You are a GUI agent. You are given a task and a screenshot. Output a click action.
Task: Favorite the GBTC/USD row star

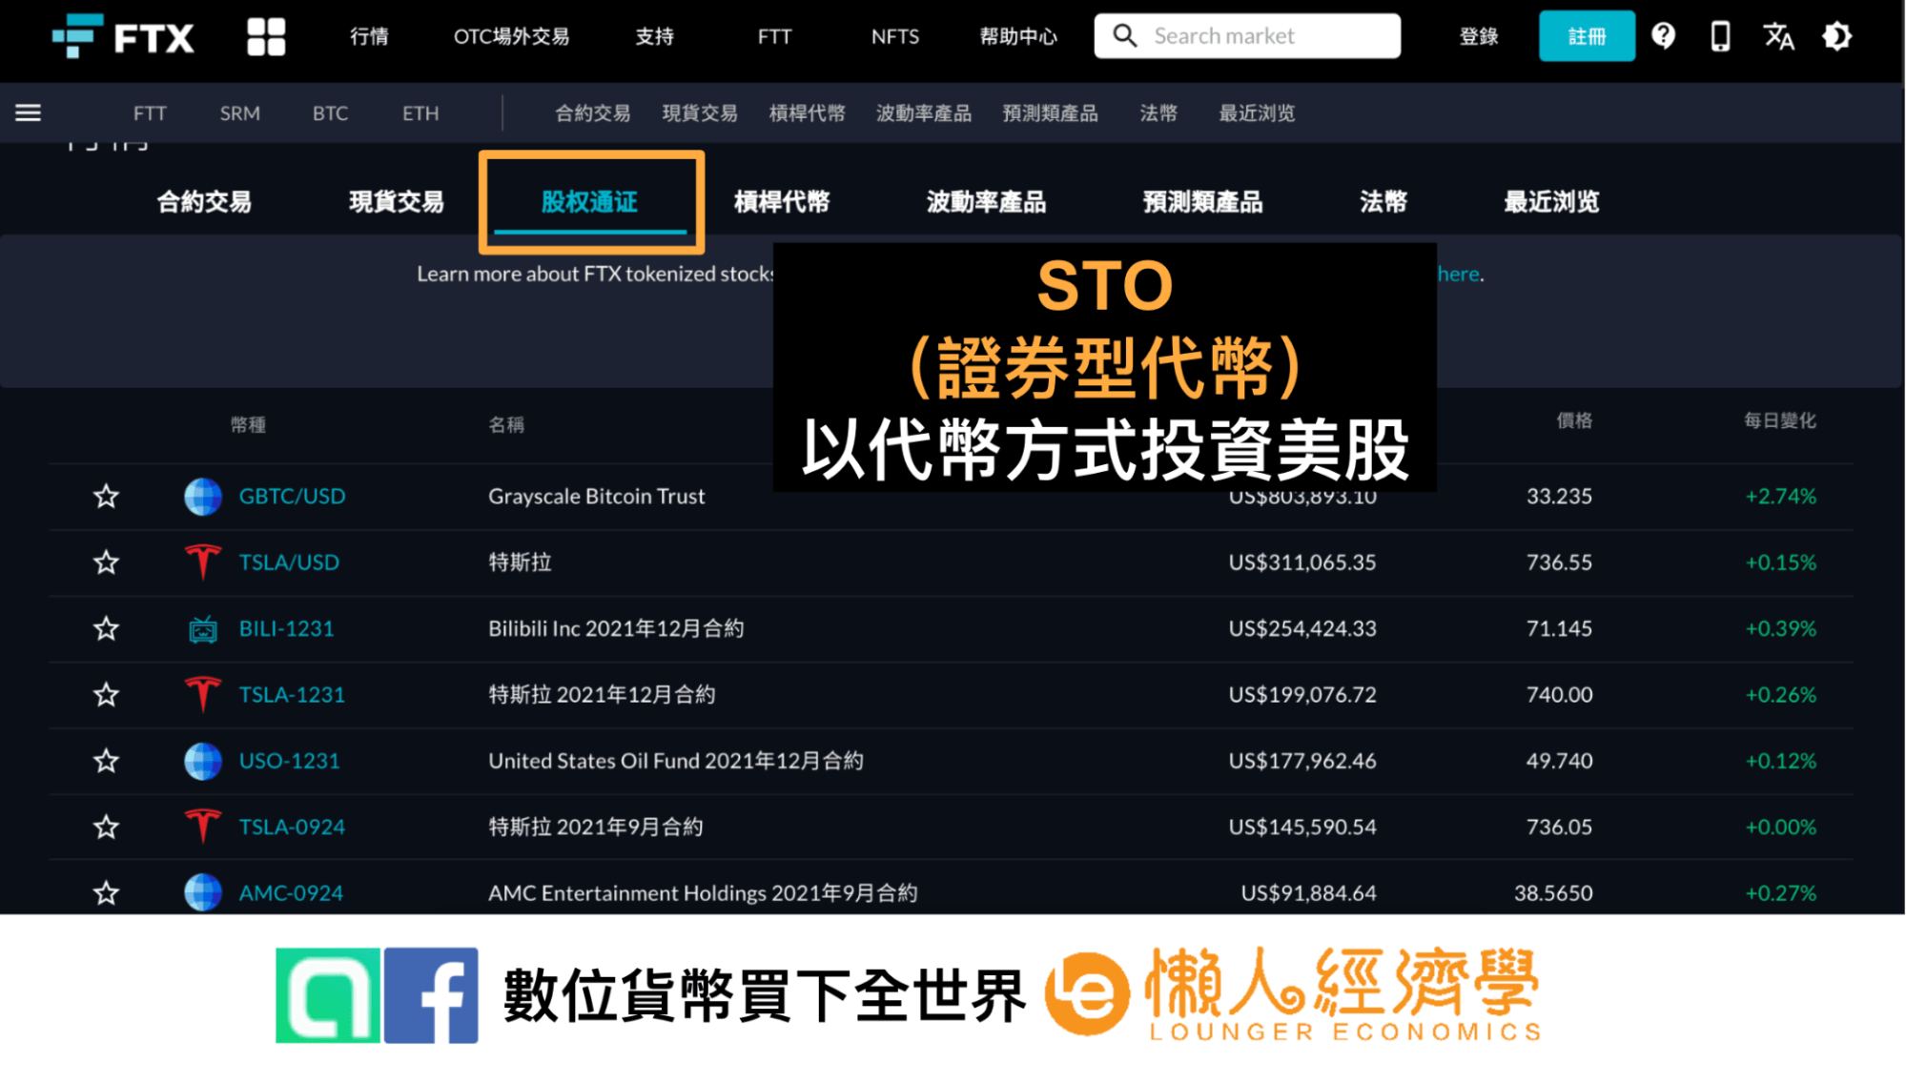[x=106, y=496]
